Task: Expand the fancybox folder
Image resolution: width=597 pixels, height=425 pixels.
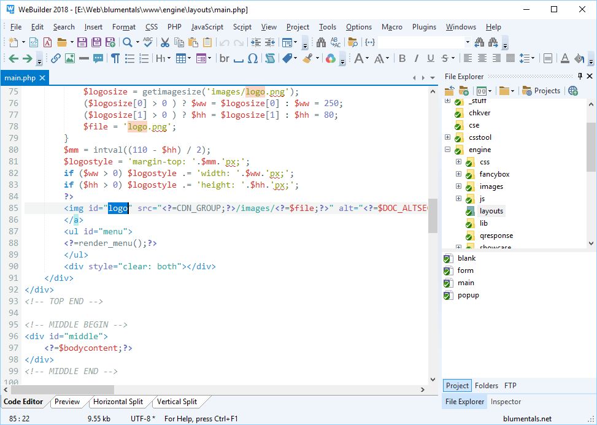Action: (x=458, y=174)
